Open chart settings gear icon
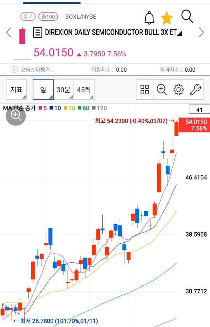The width and height of the screenshot is (210, 327). pyautogui.click(x=178, y=90)
